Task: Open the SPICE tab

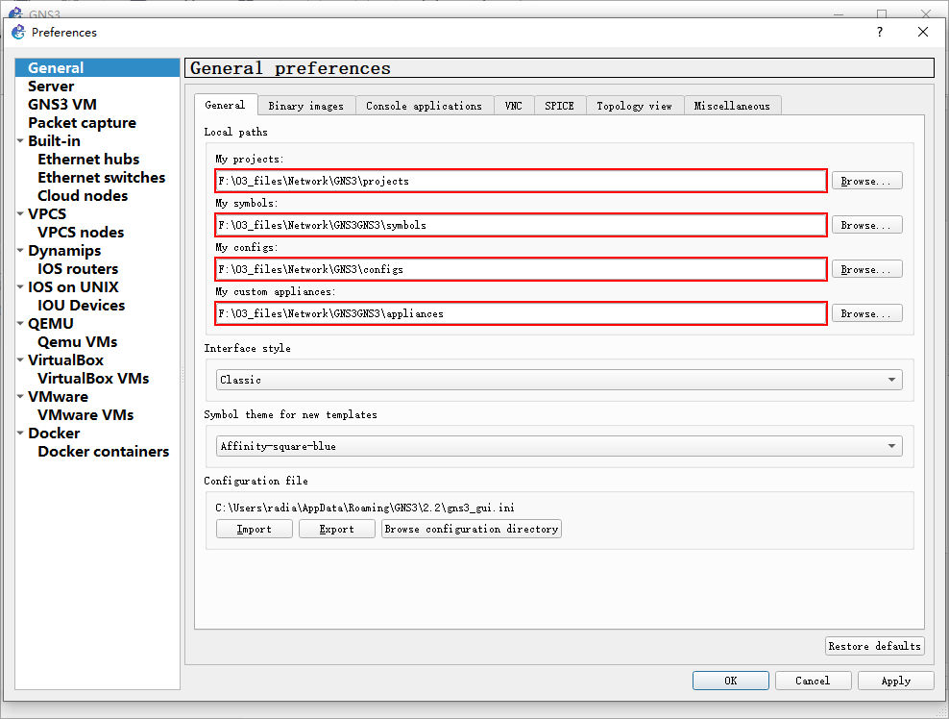Action: pos(559,106)
